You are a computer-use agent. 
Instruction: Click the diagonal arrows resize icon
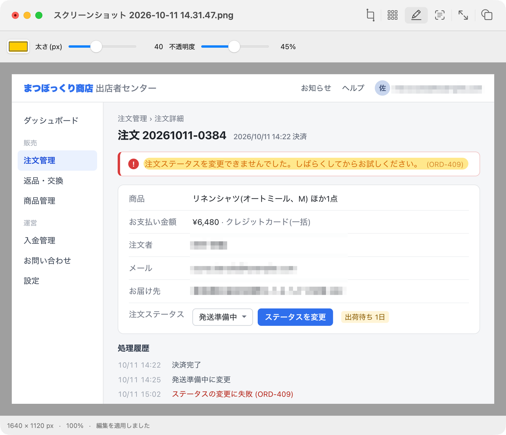tap(463, 15)
